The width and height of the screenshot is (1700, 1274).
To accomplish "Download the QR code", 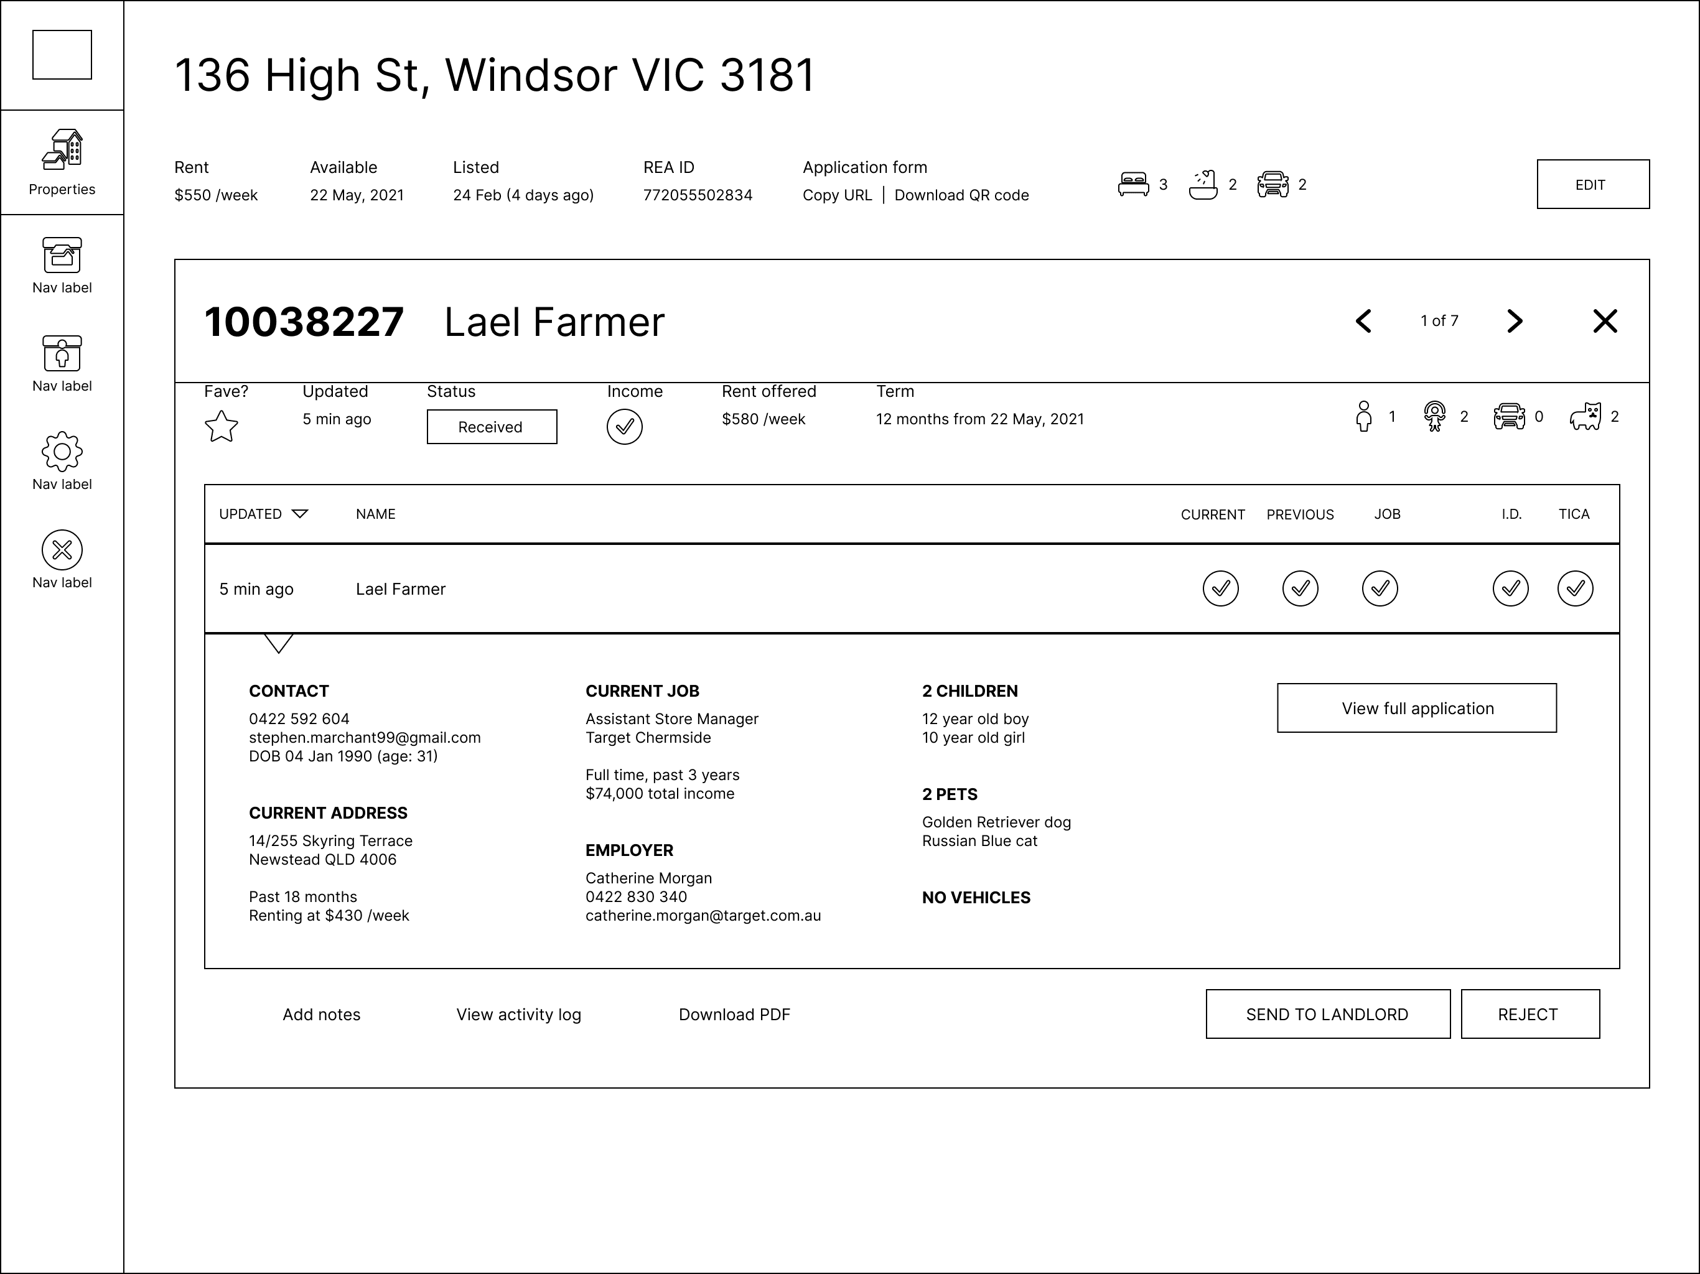I will coord(961,195).
